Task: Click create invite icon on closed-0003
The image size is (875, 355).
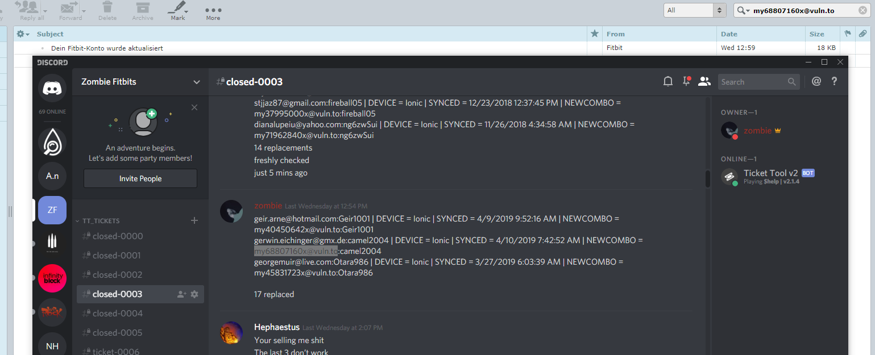Action: pos(181,294)
